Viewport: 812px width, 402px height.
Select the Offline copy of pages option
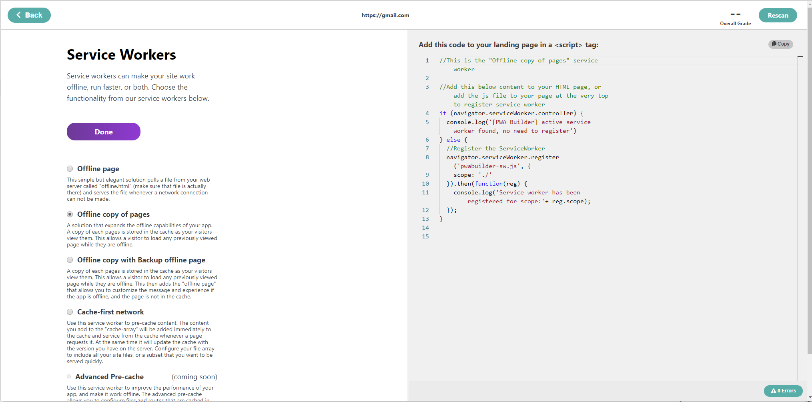[70, 214]
